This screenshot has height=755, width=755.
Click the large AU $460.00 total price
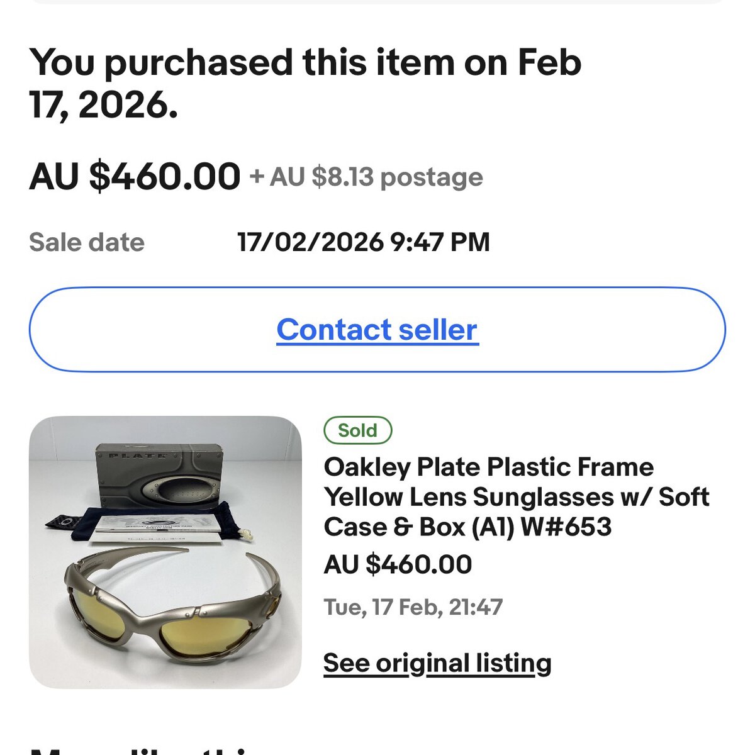(x=135, y=176)
